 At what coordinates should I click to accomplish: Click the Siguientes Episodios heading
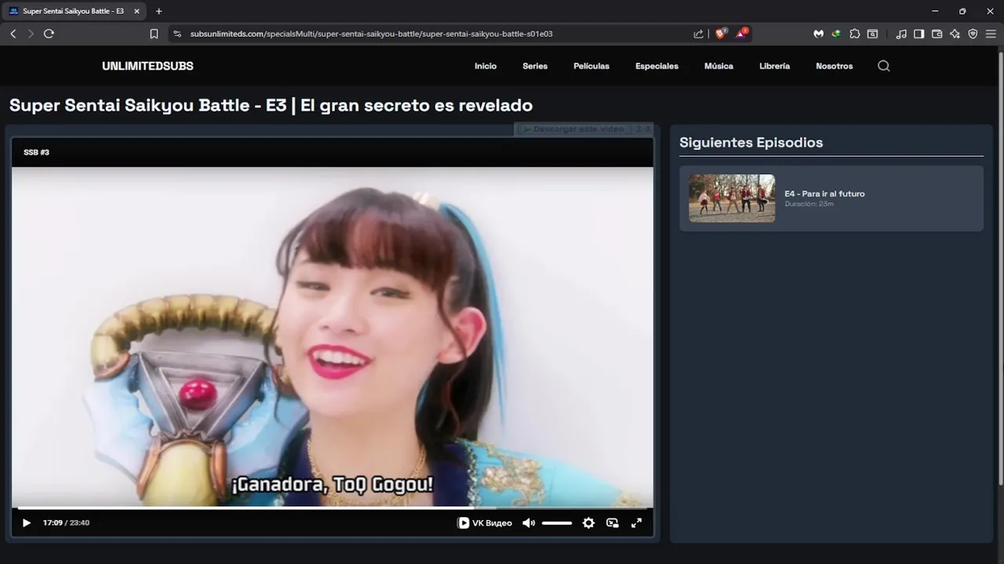click(751, 143)
